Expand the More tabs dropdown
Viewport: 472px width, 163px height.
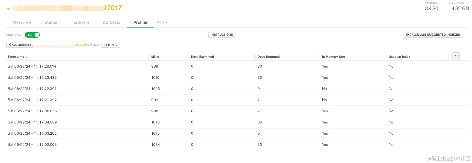162,22
